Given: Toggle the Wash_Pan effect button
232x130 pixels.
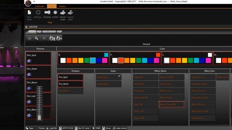Looking at the screenshot, I should click(x=146, y=84).
